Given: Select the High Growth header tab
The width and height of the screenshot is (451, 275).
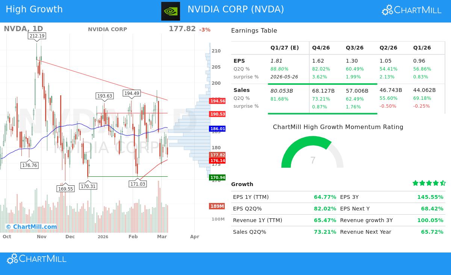Looking at the screenshot, I should click(34, 9).
